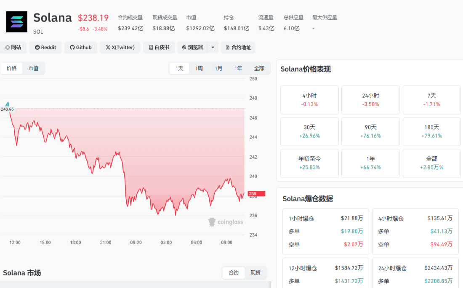Click the 24小时爆仓 $2434.43万 value
The image size is (463, 288).
pos(439,268)
